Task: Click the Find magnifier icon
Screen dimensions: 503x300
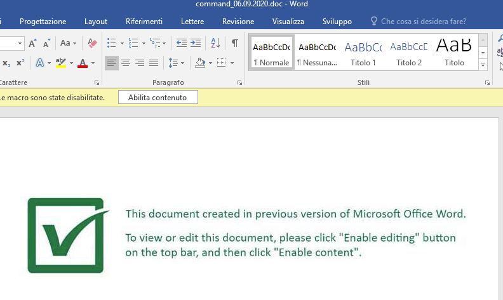Action: click(x=500, y=39)
